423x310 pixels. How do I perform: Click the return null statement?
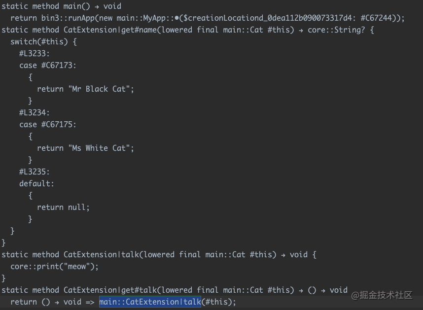(x=63, y=207)
